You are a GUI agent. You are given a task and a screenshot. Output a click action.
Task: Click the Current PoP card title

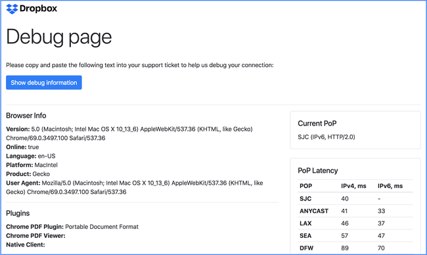click(x=317, y=124)
